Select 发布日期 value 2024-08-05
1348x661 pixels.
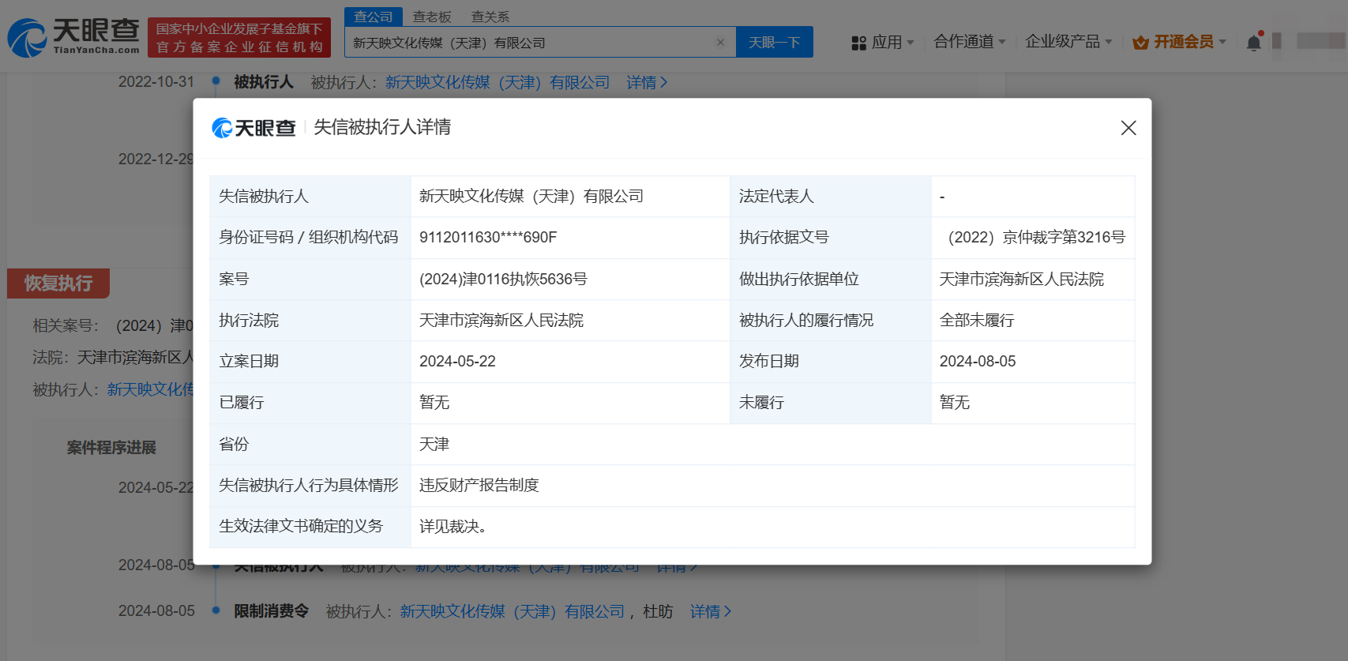[x=978, y=361]
